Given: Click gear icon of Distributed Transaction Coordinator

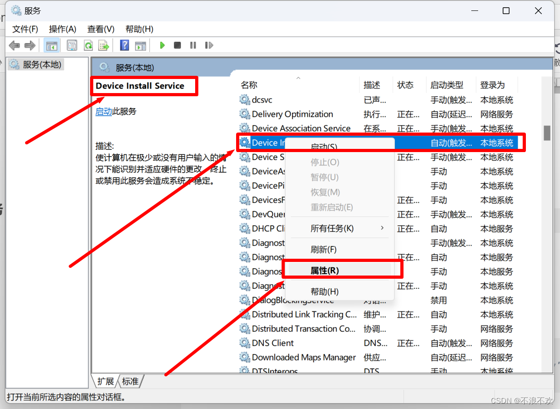Looking at the screenshot, I should [x=245, y=329].
